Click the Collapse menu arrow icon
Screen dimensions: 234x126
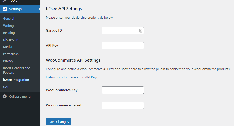[5, 96]
